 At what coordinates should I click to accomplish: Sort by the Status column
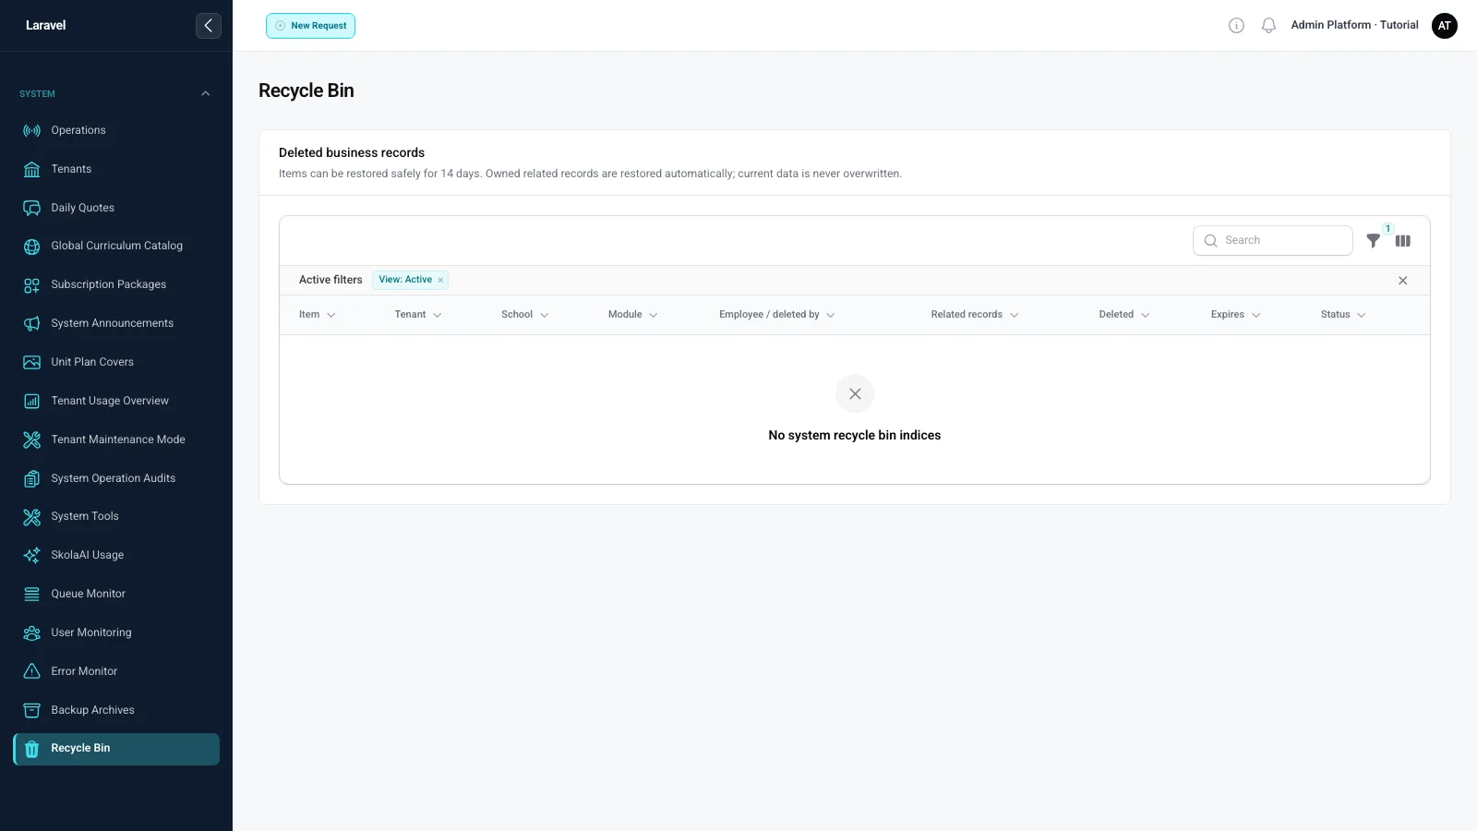(1343, 315)
